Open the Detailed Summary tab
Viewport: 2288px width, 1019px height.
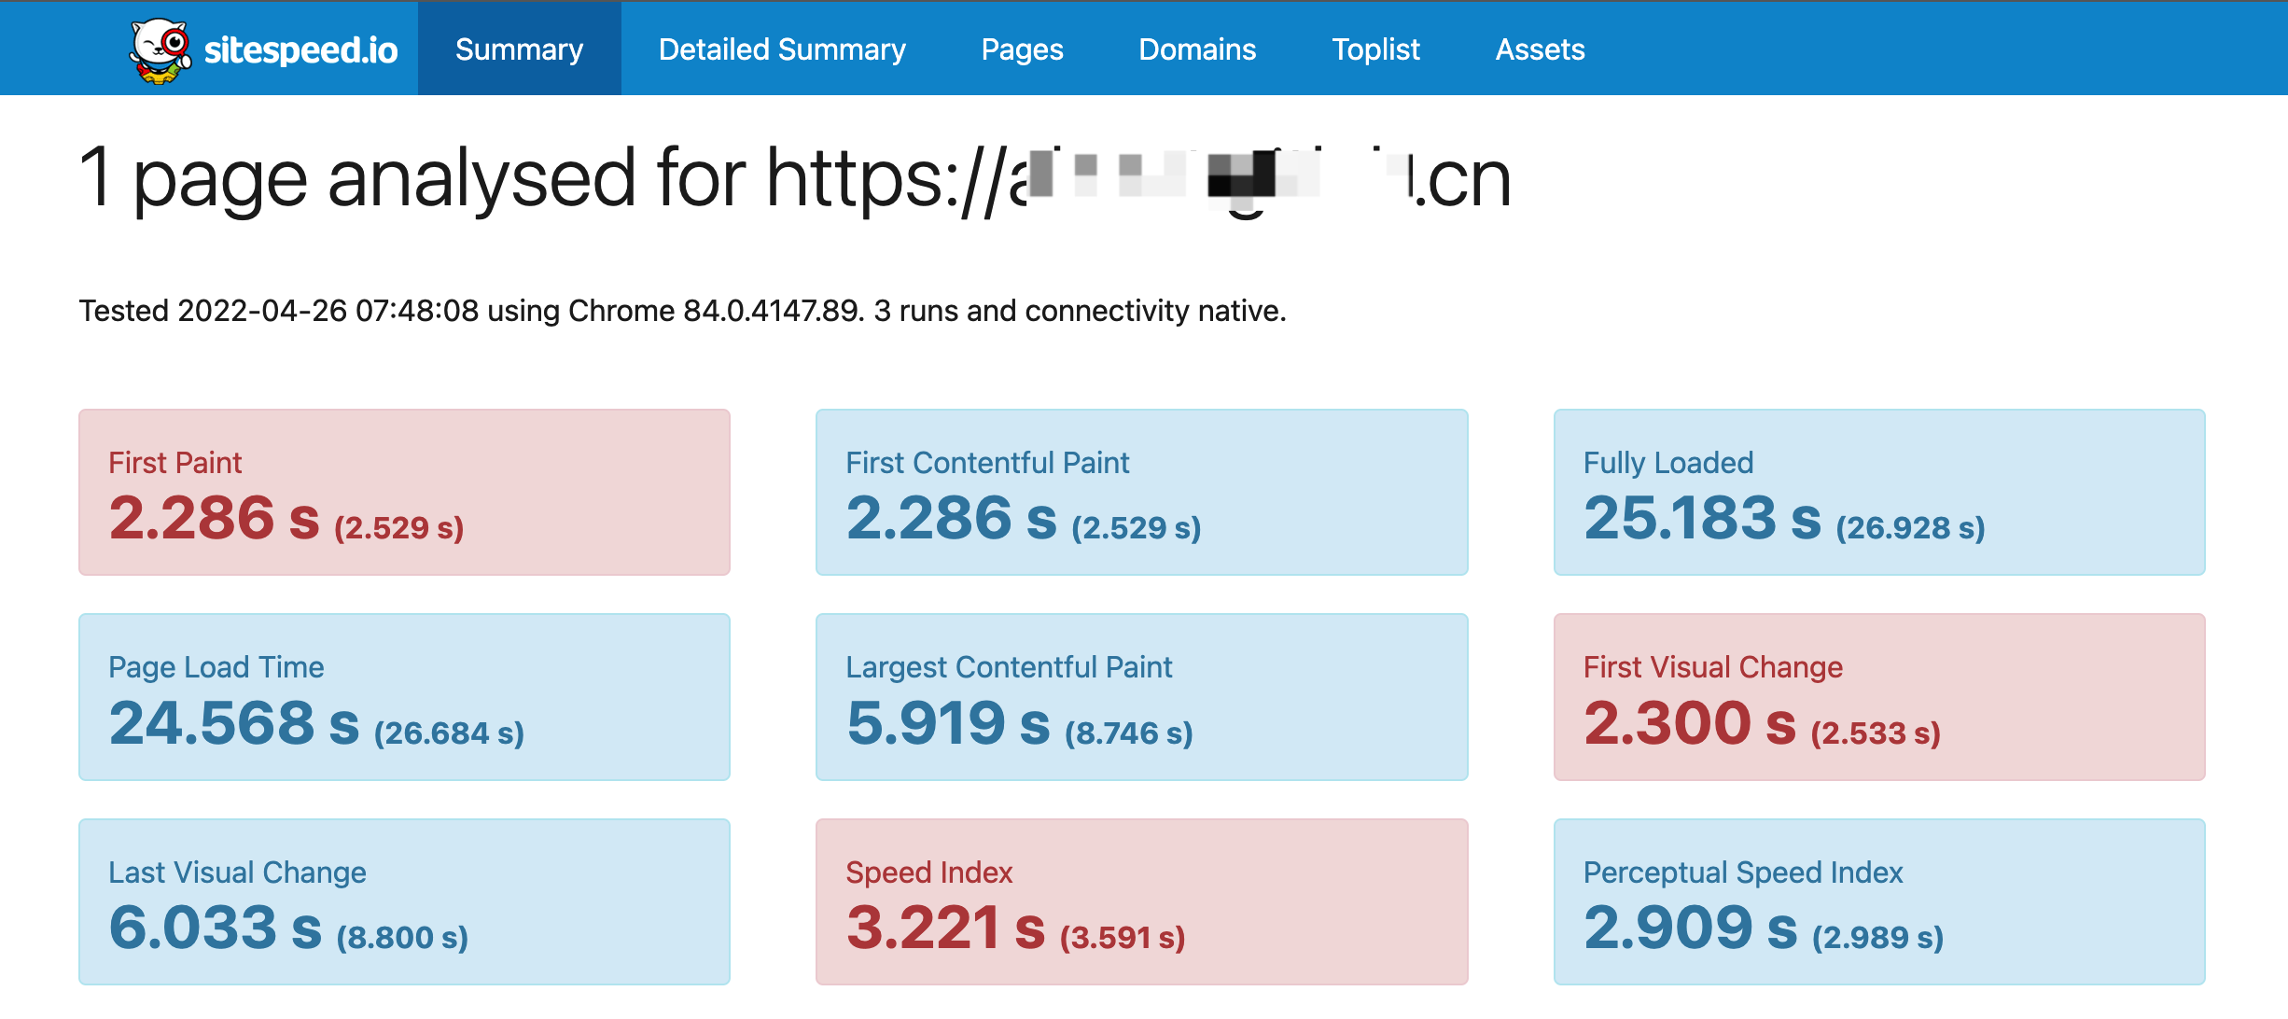click(x=782, y=49)
